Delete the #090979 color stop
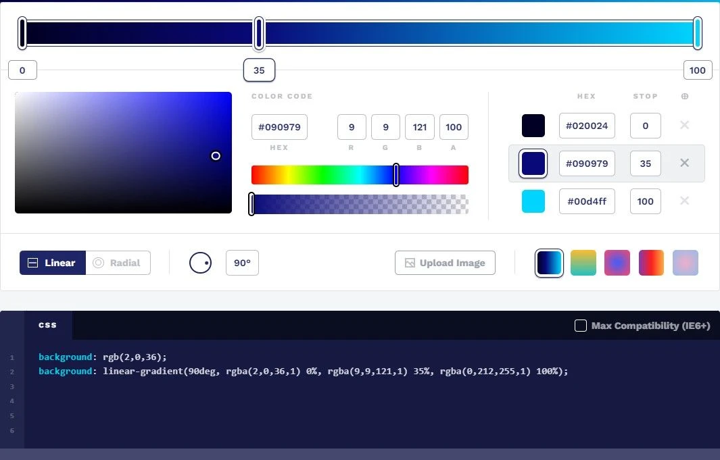720x460 pixels. tap(684, 163)
